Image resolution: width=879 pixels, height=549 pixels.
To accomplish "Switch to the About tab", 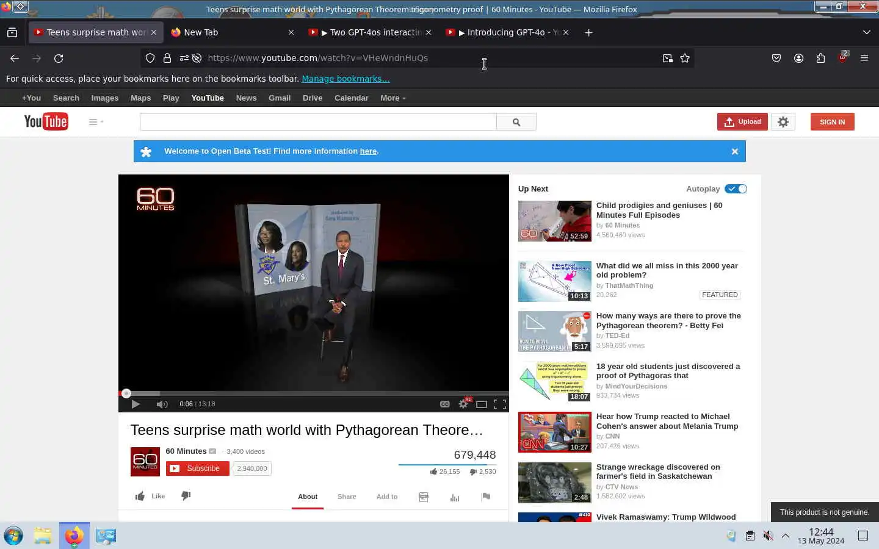I will (308, 497).
